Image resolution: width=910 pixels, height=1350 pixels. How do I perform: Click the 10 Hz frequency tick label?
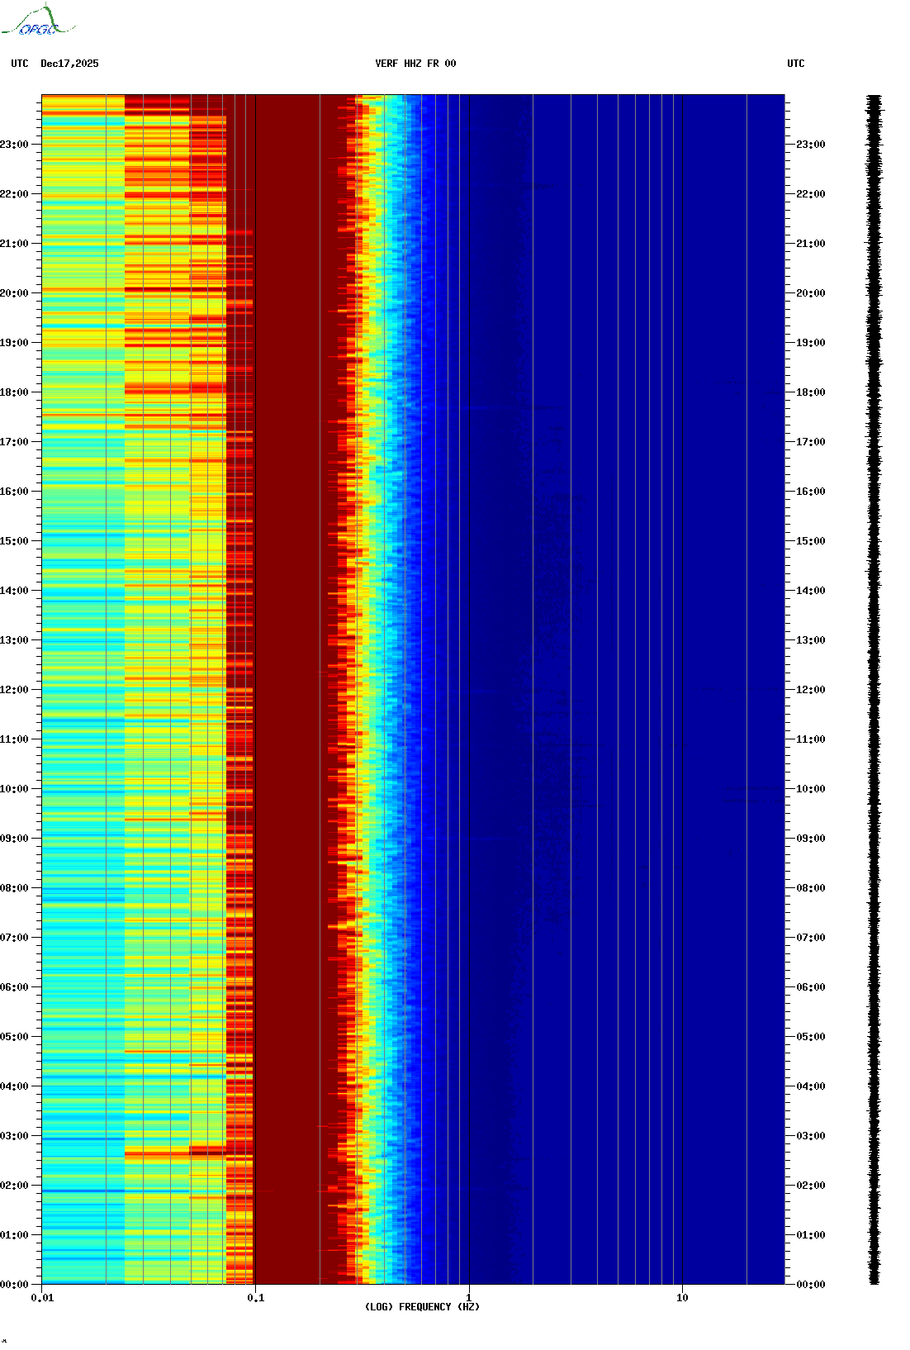[682, 1298]
